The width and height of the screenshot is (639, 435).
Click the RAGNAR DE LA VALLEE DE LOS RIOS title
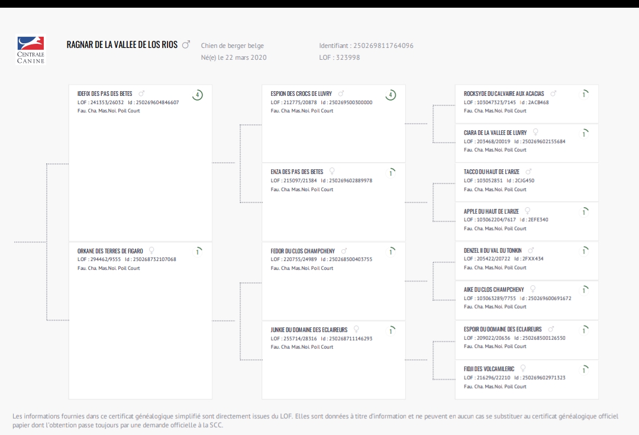click(122, 44)
